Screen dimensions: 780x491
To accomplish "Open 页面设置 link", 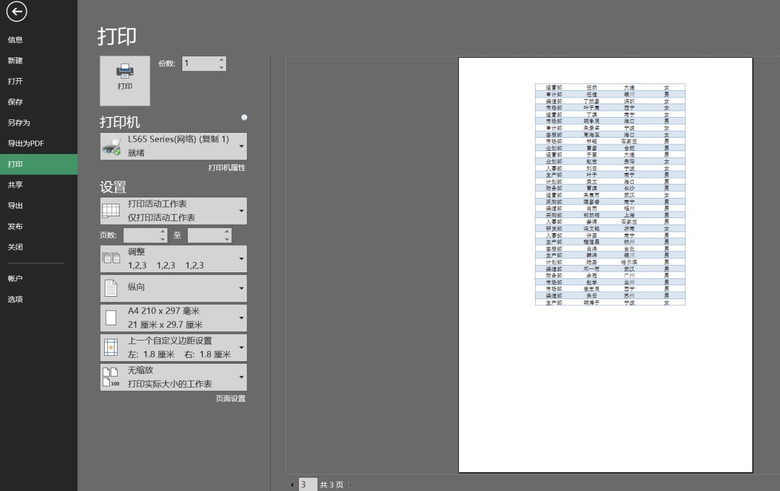I will [230, 398].
